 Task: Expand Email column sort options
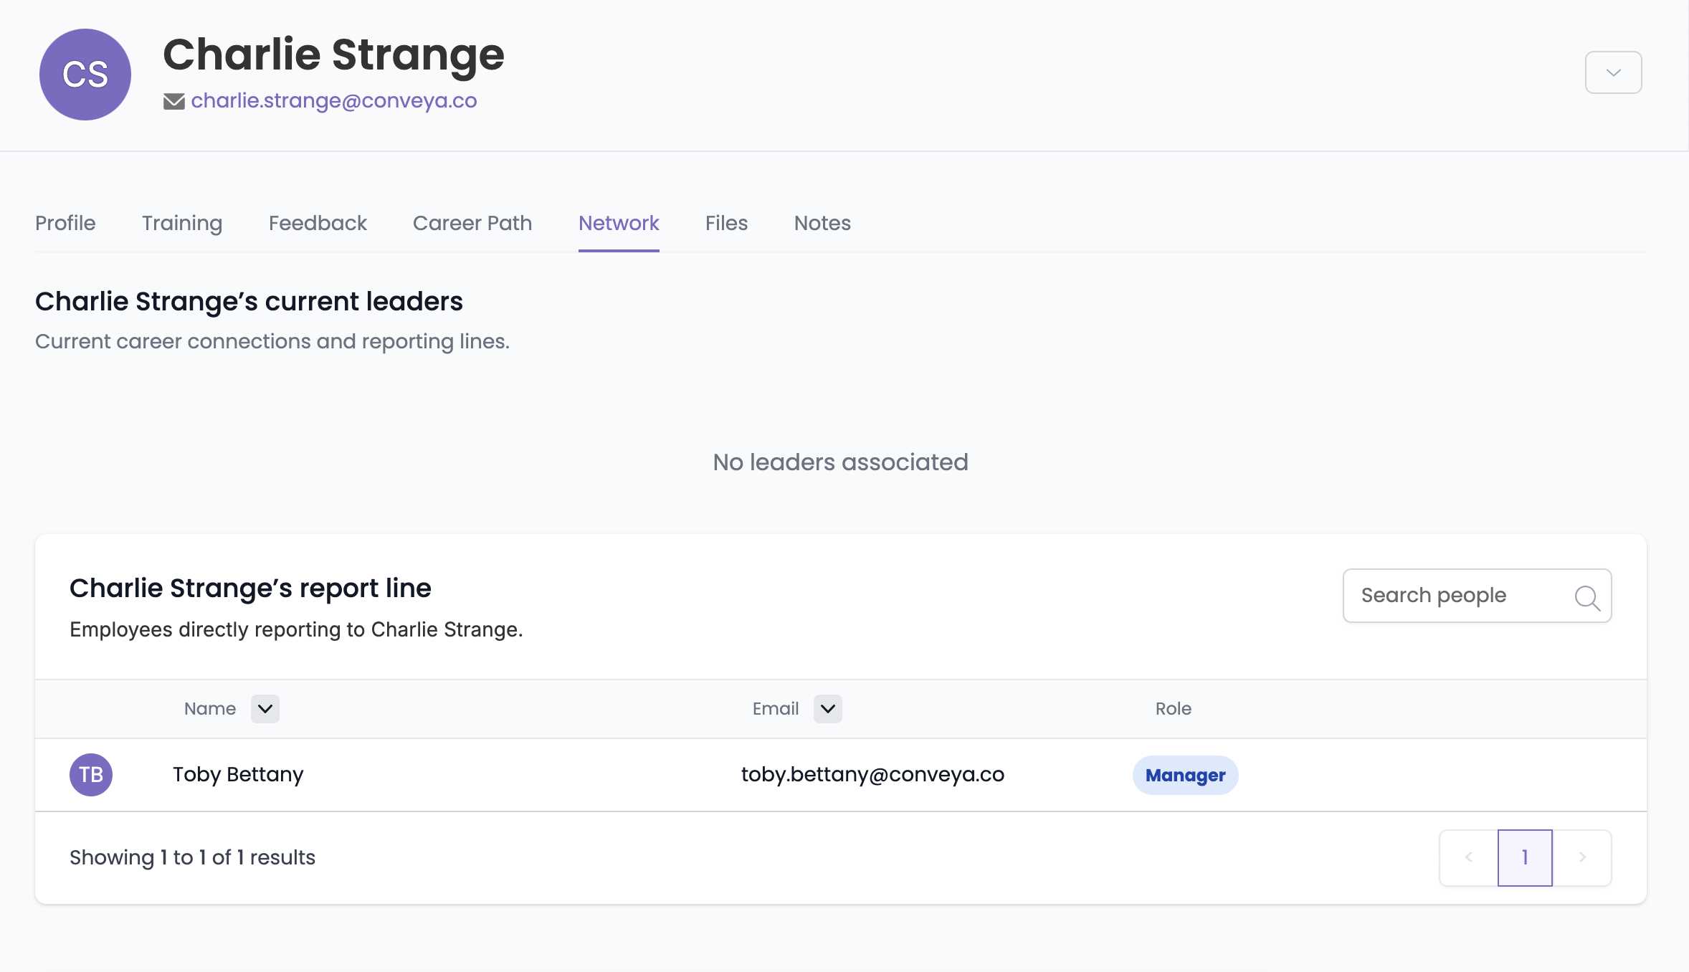point(828,709)
